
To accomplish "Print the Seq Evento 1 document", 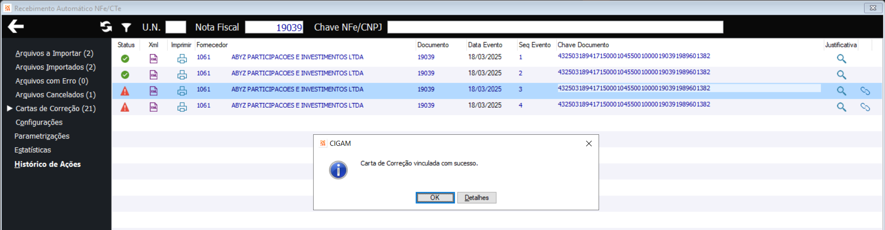I will click(x=182, y=58).
